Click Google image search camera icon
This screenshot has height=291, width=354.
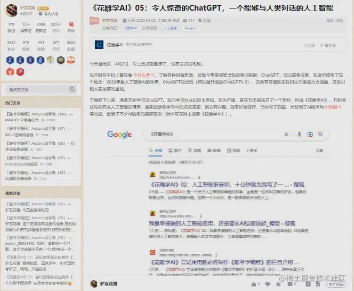coord(310,135)
